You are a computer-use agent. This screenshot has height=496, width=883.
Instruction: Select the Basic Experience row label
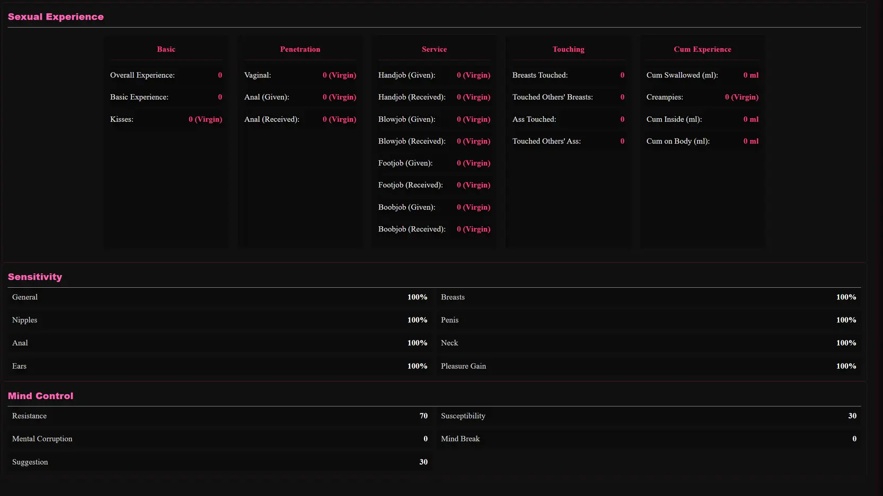point(139,97)
